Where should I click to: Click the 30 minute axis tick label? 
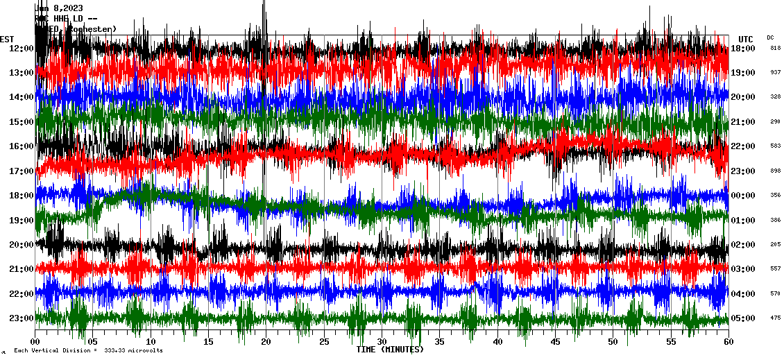point(382,342)
